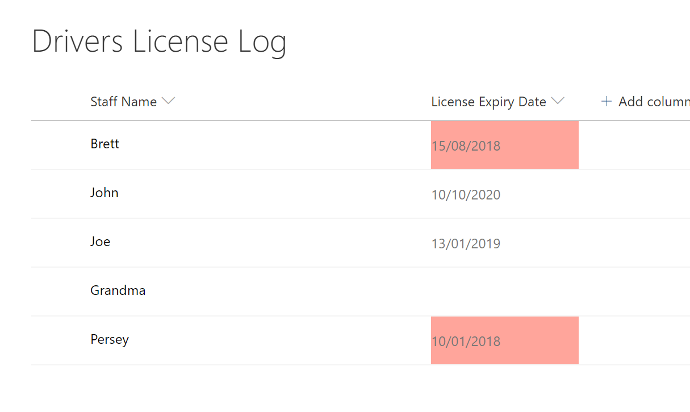Click the expiry date 10/10/2020
Image resolution: width=690 pixels, height=412 pixels.
click(466, 195)
